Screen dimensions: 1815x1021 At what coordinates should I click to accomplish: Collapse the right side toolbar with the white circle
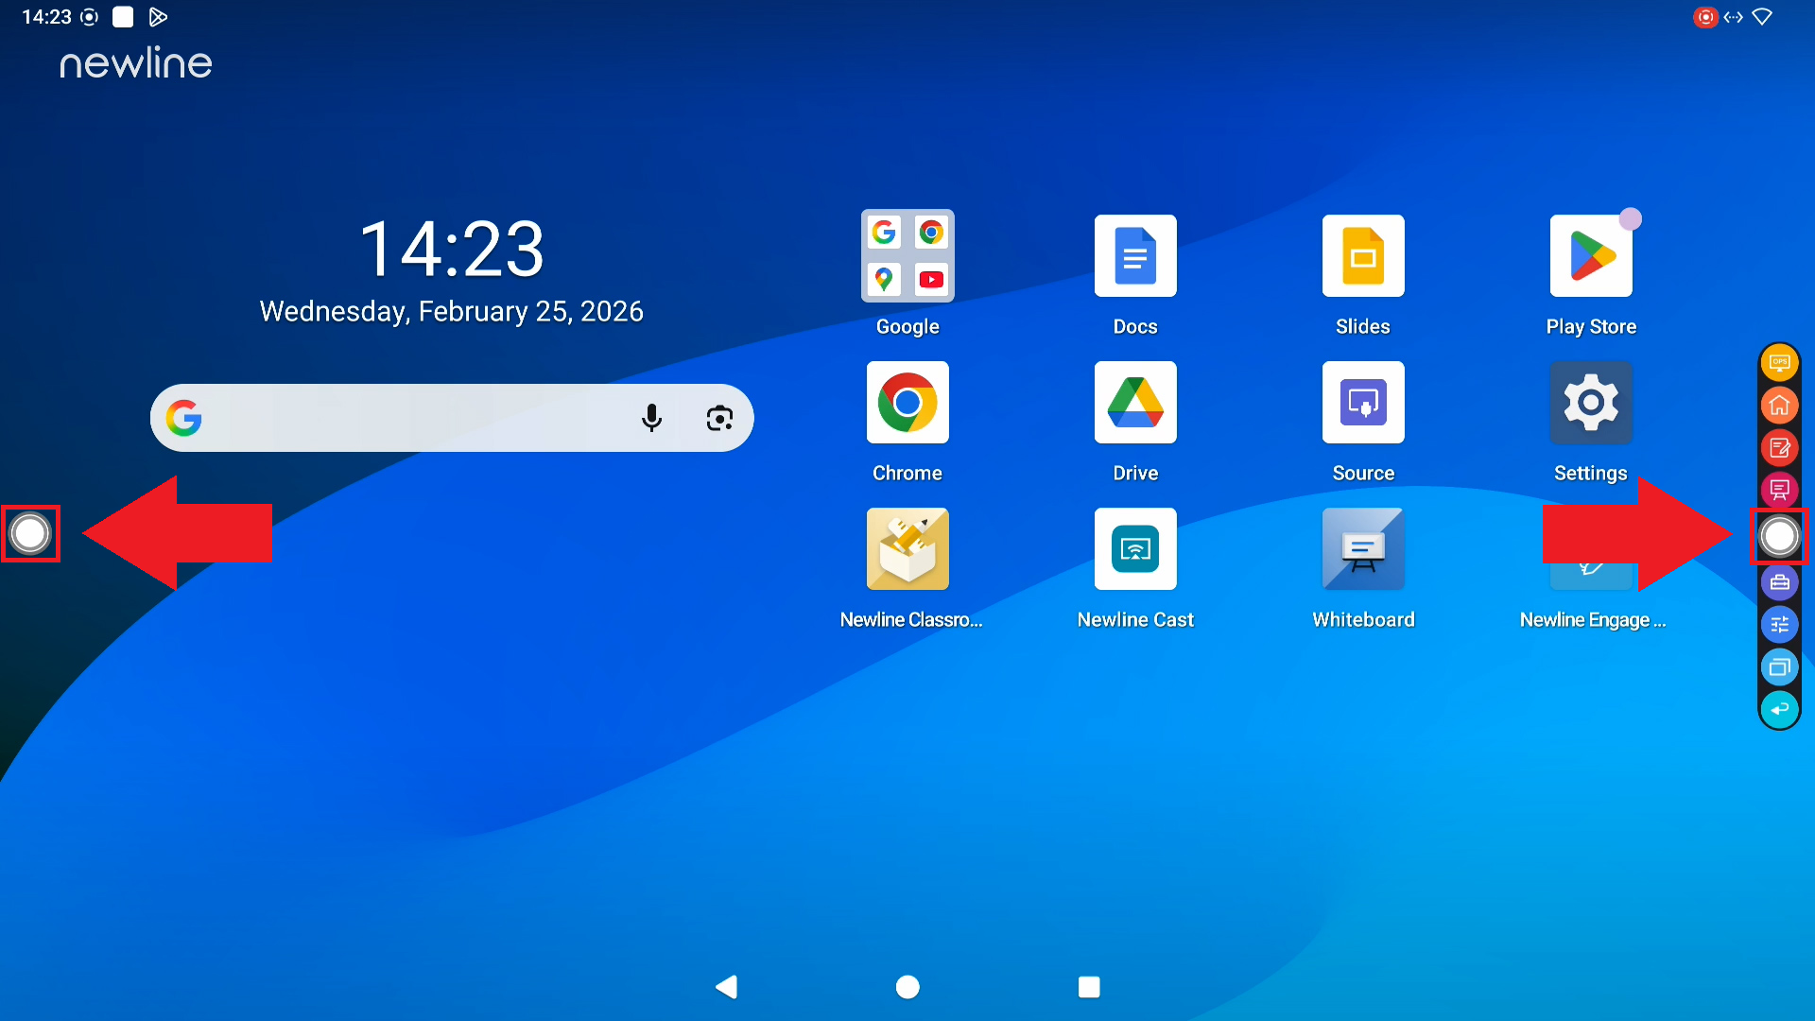click(x=1779, y=536)
